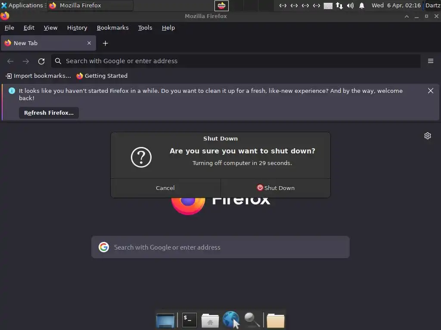
Task: Go forward one page
Action: tap(26, 61)
